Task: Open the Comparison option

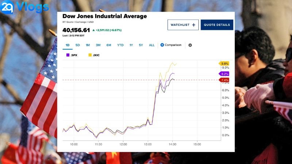Action: 171,45
